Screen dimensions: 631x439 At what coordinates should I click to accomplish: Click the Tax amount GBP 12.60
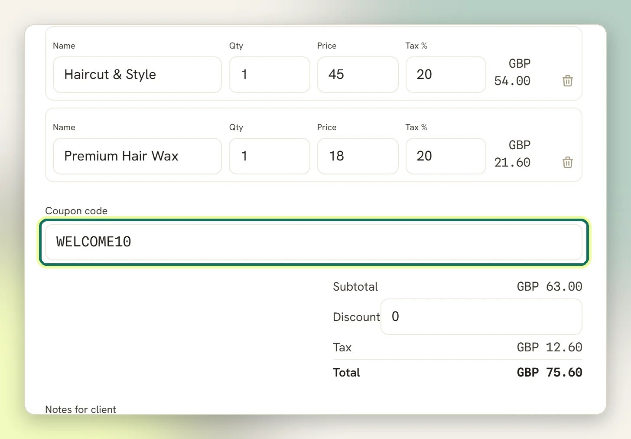coord(550,347)
